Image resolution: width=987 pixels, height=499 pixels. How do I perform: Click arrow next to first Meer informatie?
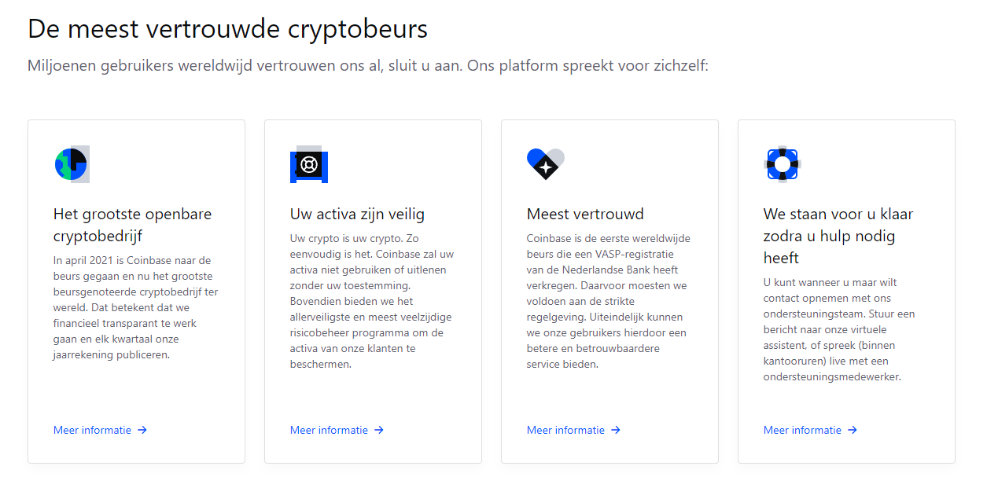[x=142, y=430]
